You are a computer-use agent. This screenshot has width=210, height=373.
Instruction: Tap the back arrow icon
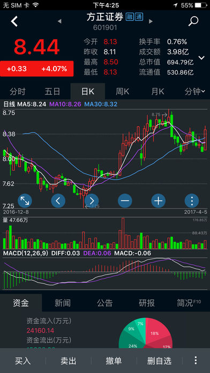(14, 21)
